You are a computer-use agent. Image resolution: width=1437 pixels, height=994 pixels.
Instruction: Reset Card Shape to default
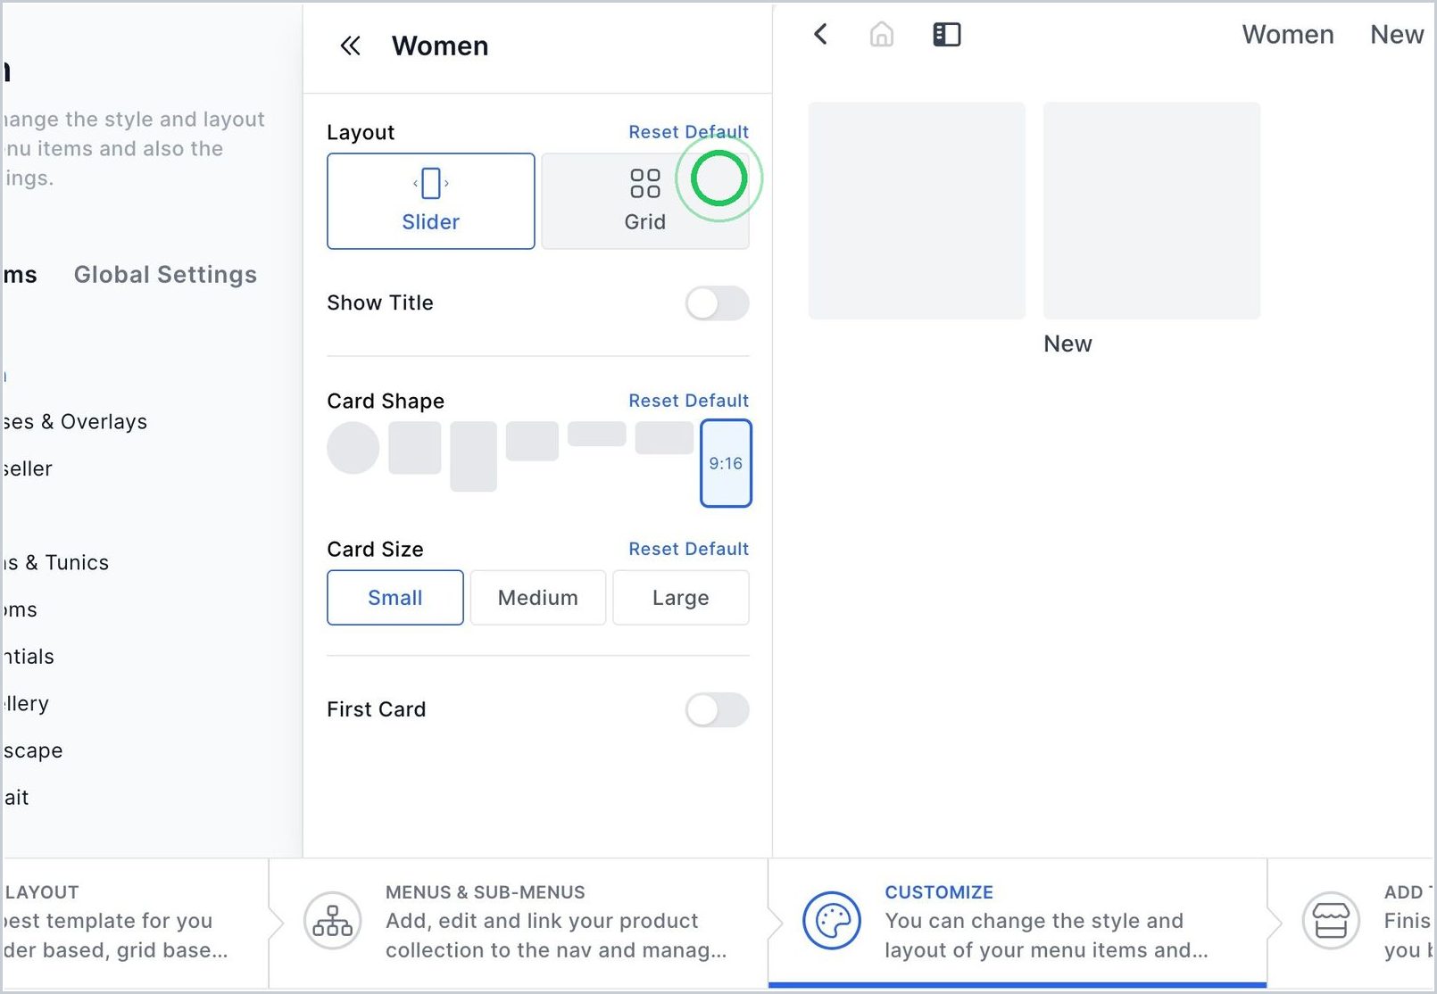click(x=688, y=401)
